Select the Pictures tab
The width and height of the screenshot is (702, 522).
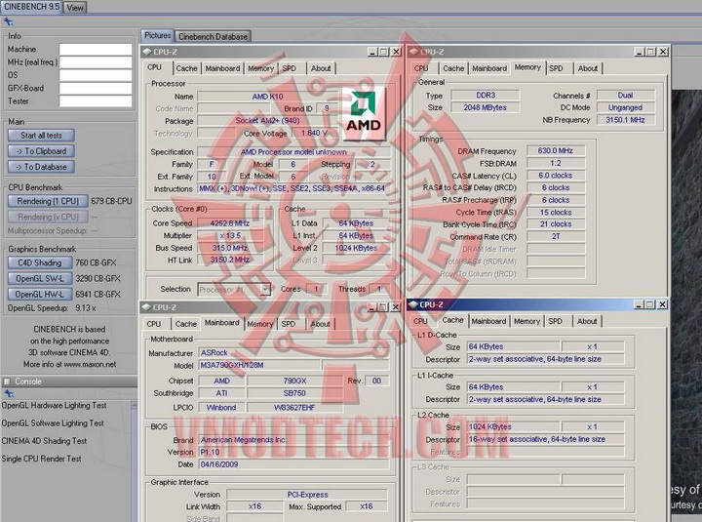coord(157,35)
